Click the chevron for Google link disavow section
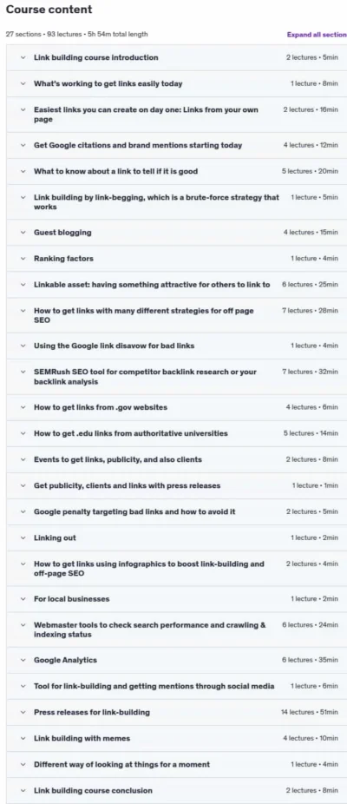The width and height of the screenshot is (347, 804). coord(23,346)
